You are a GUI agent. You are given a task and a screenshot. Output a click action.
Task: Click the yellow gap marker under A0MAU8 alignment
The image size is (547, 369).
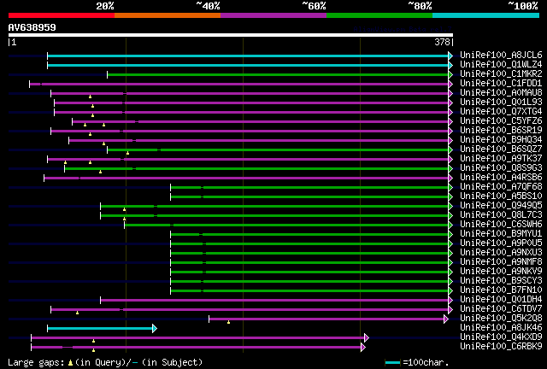click(90, 97)
